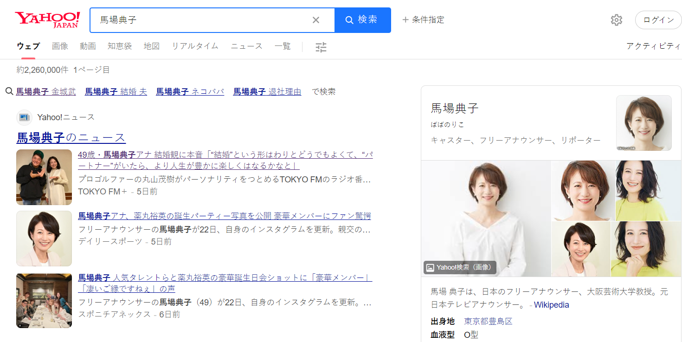Switch to the 画像 search tab

coord(60,46)
